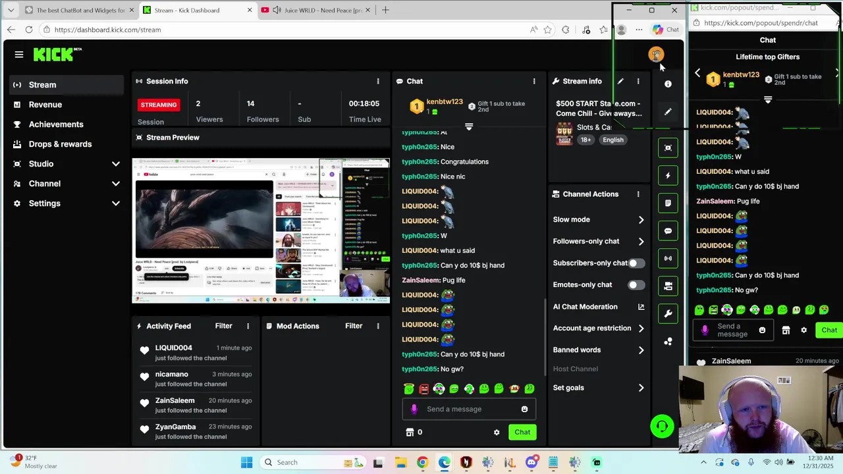The width and height of the screenshot is (843, 474).
Task: Open a new browser tab
Action: point(385,10)
